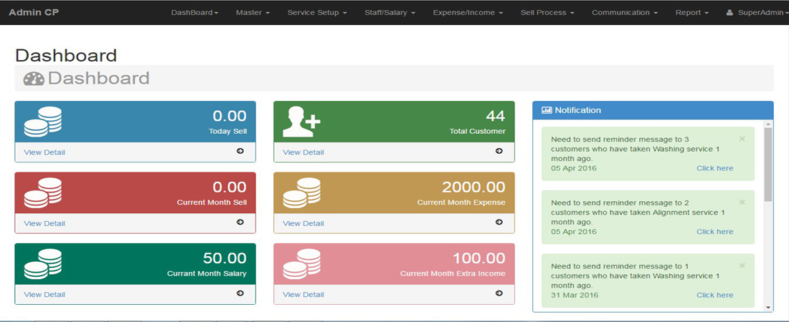Click the arrow icon in Extra Income card
The image size is (789, 322).
point(499,293)
